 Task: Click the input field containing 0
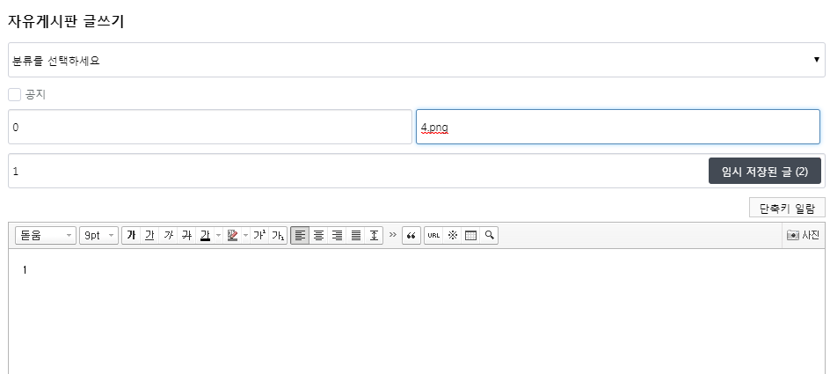210,127
